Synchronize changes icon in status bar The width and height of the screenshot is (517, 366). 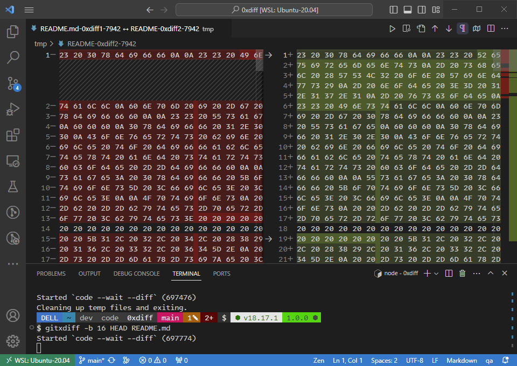[111, 361]
